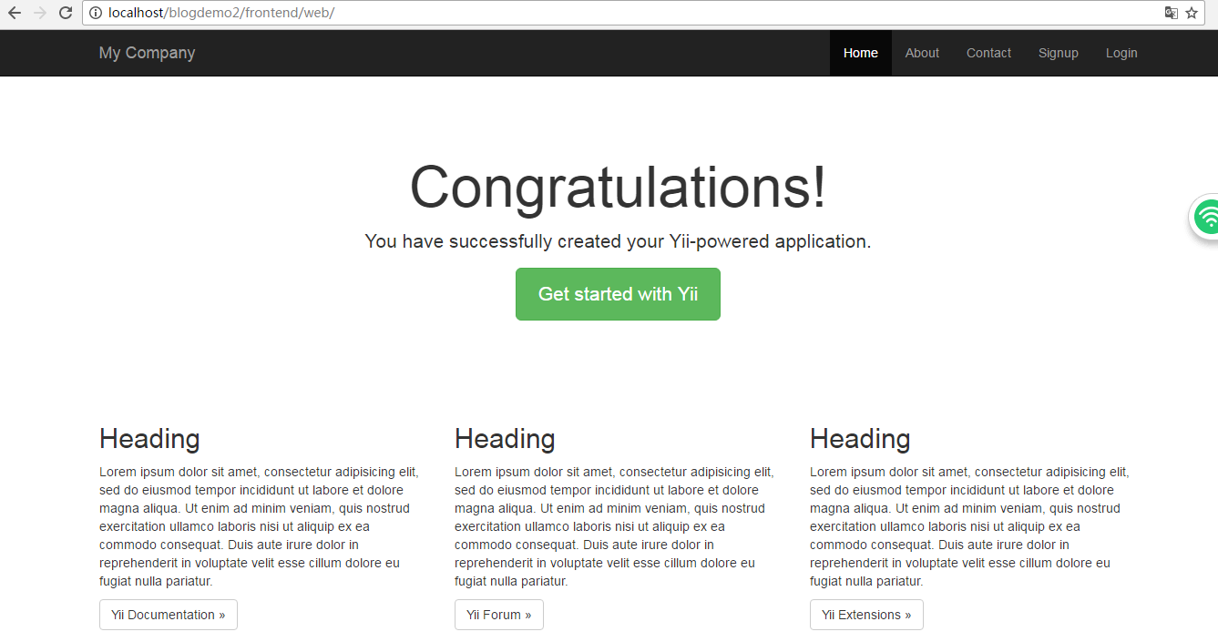
Task: Click the Lorem ipsum paragraph above Yii Extensions
Action: 969,526
